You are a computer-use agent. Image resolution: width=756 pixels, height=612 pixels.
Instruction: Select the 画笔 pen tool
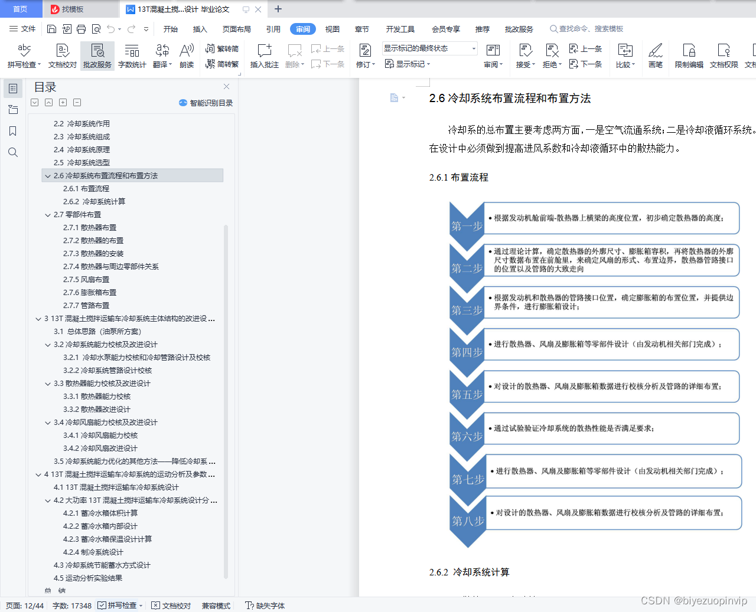[656, 56]
